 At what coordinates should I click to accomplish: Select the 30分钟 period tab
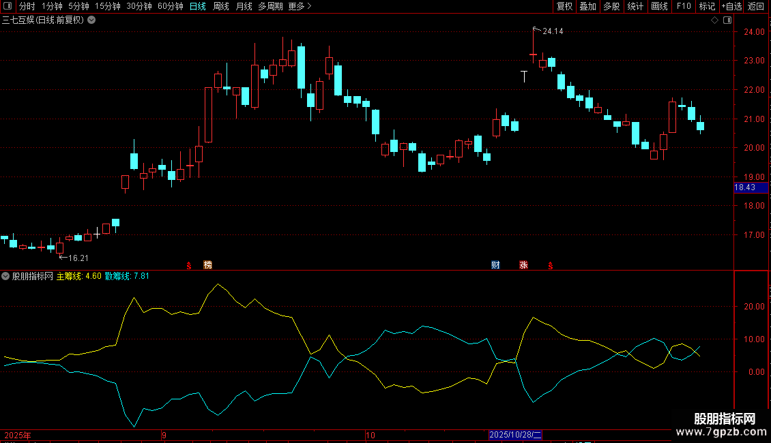[139, 6]
